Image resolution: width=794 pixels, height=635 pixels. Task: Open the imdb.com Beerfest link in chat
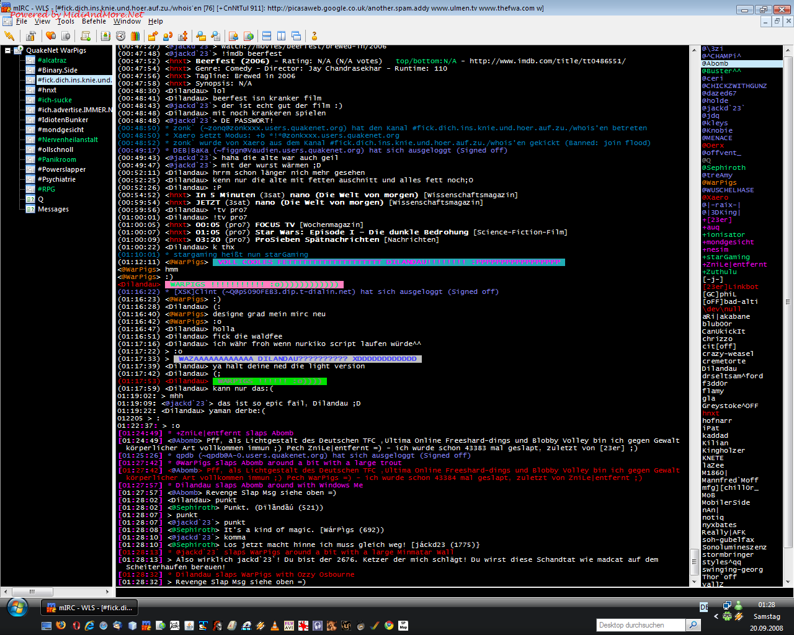pos(547,61)
